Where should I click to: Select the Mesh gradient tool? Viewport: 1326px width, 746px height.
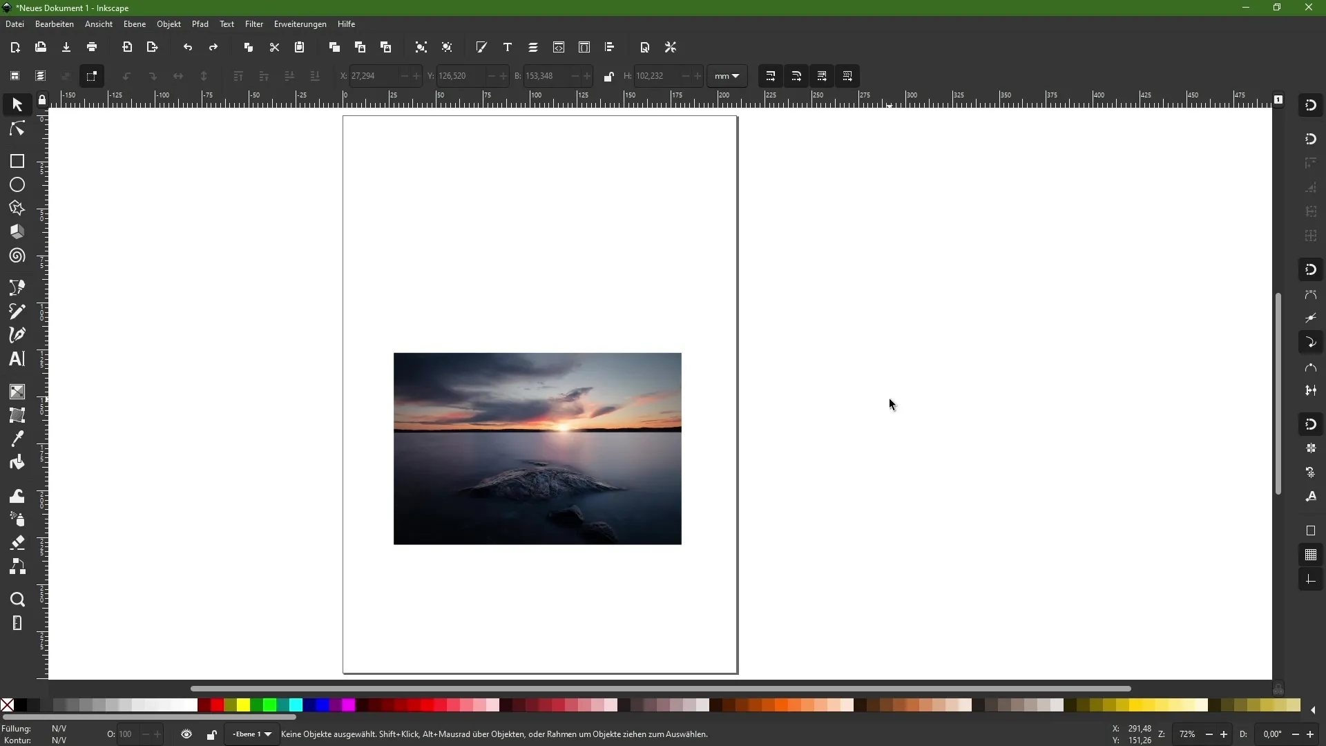point(17,415)
